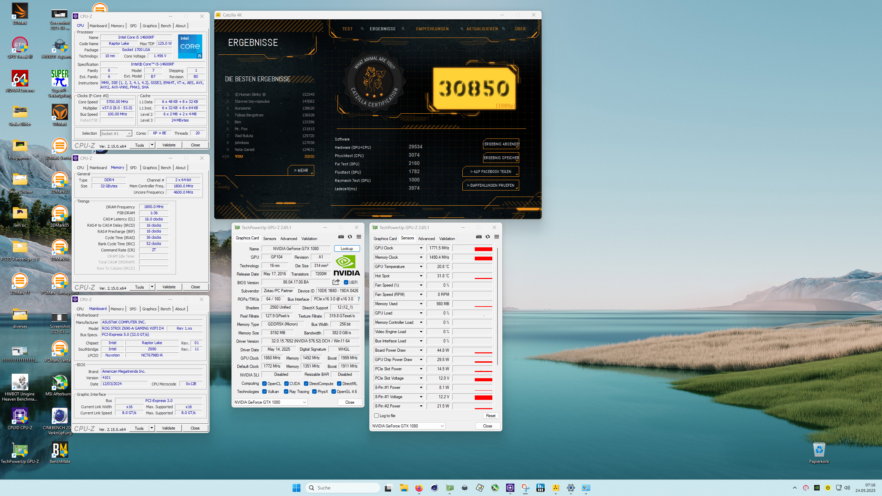
Task: Open File Explorer from the taskbar
Action: click(404, 488)
